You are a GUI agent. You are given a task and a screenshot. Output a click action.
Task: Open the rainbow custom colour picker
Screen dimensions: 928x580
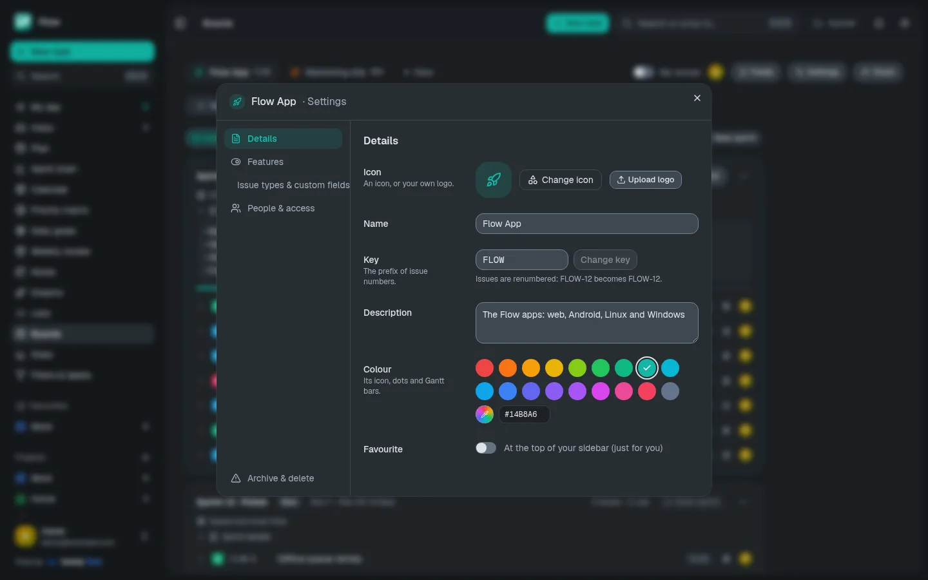point(485,414)
